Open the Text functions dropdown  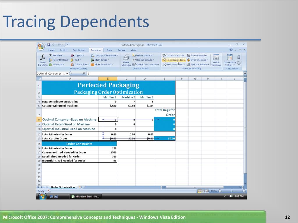(76, 60)
